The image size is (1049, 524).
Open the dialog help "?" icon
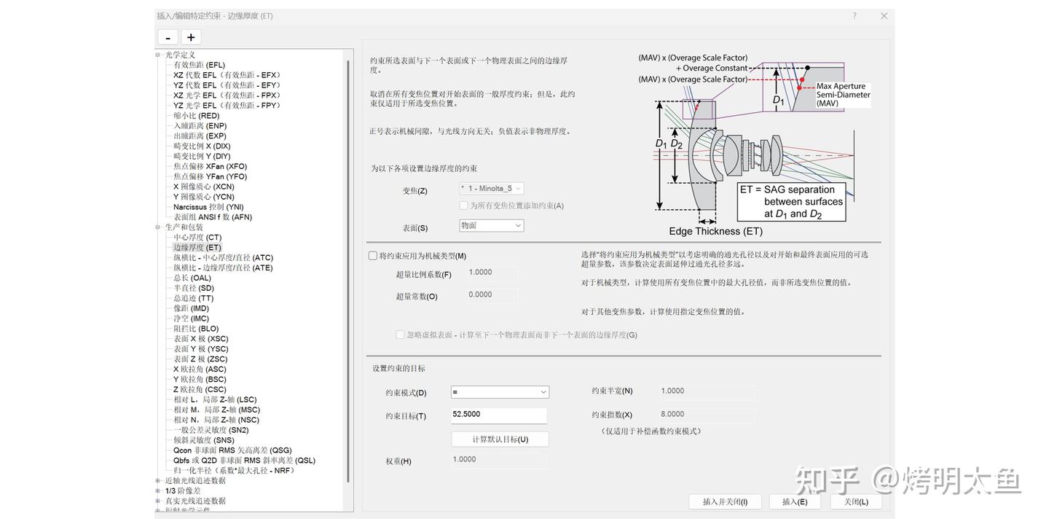(853, 15)
